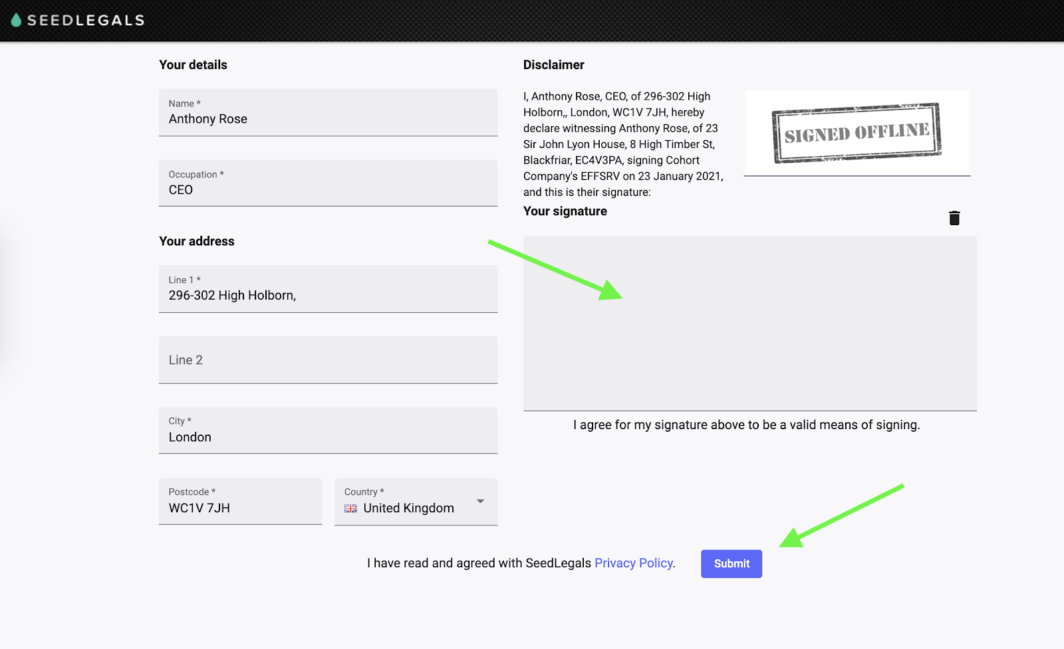The height and width of the screenshot is (649, 1064).
Task: Click the 'Your signature' heading
Action: [565, 211]
